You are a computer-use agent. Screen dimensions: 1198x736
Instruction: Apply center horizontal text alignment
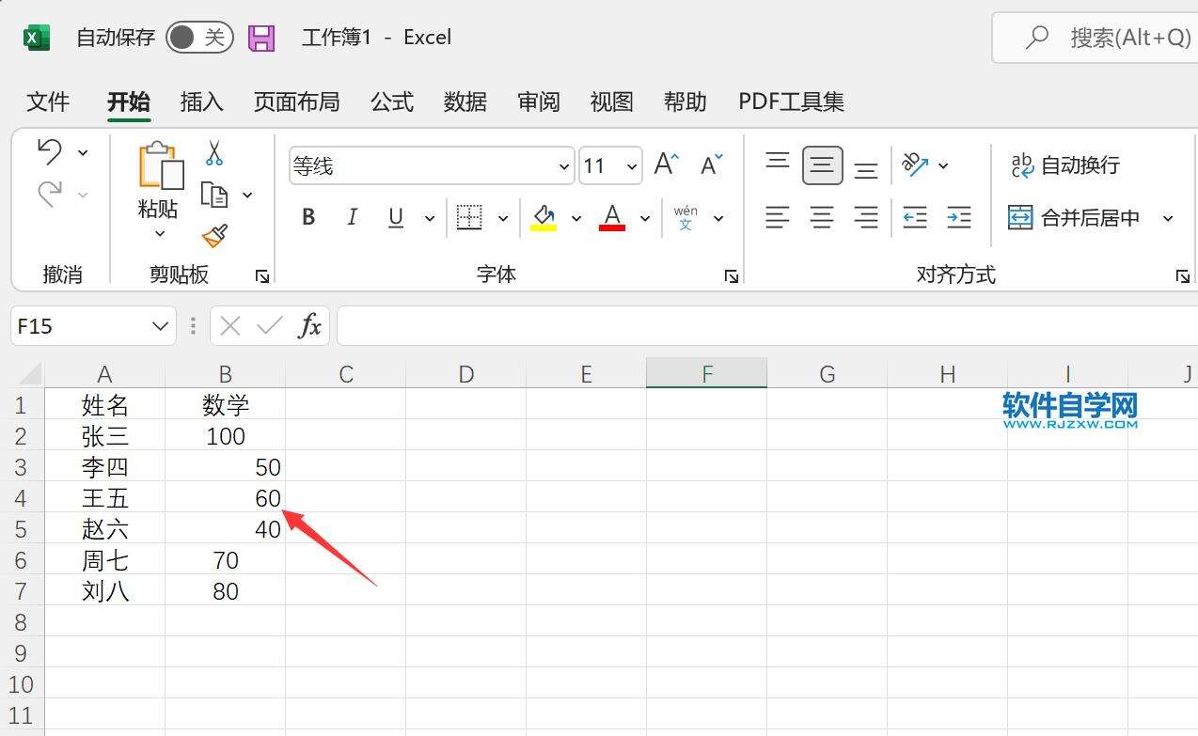click(x=822, y=218)
